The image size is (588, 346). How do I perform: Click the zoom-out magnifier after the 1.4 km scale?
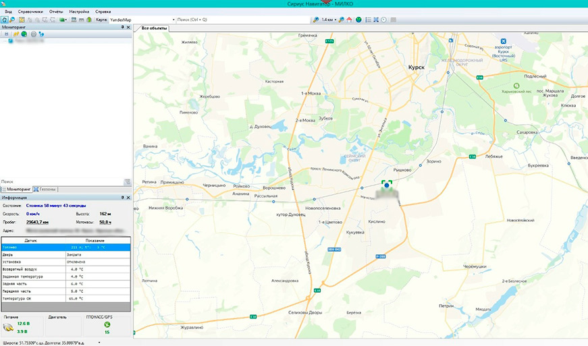coord(341,20)
